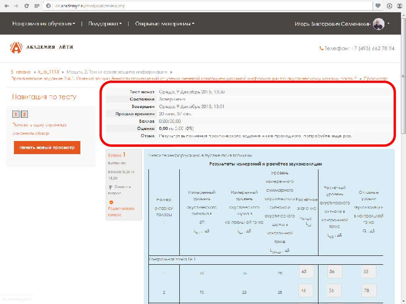Image resolution: width=406 pixels, height=304 pixels.
Task: Open the k_ib_1115 breadcrumb link
Action: coord(49,72)
